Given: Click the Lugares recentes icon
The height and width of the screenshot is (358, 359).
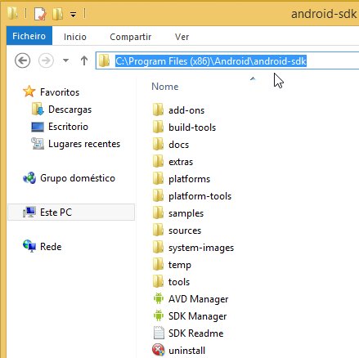Looking at the screenshot, I should (x=38, y=144).
